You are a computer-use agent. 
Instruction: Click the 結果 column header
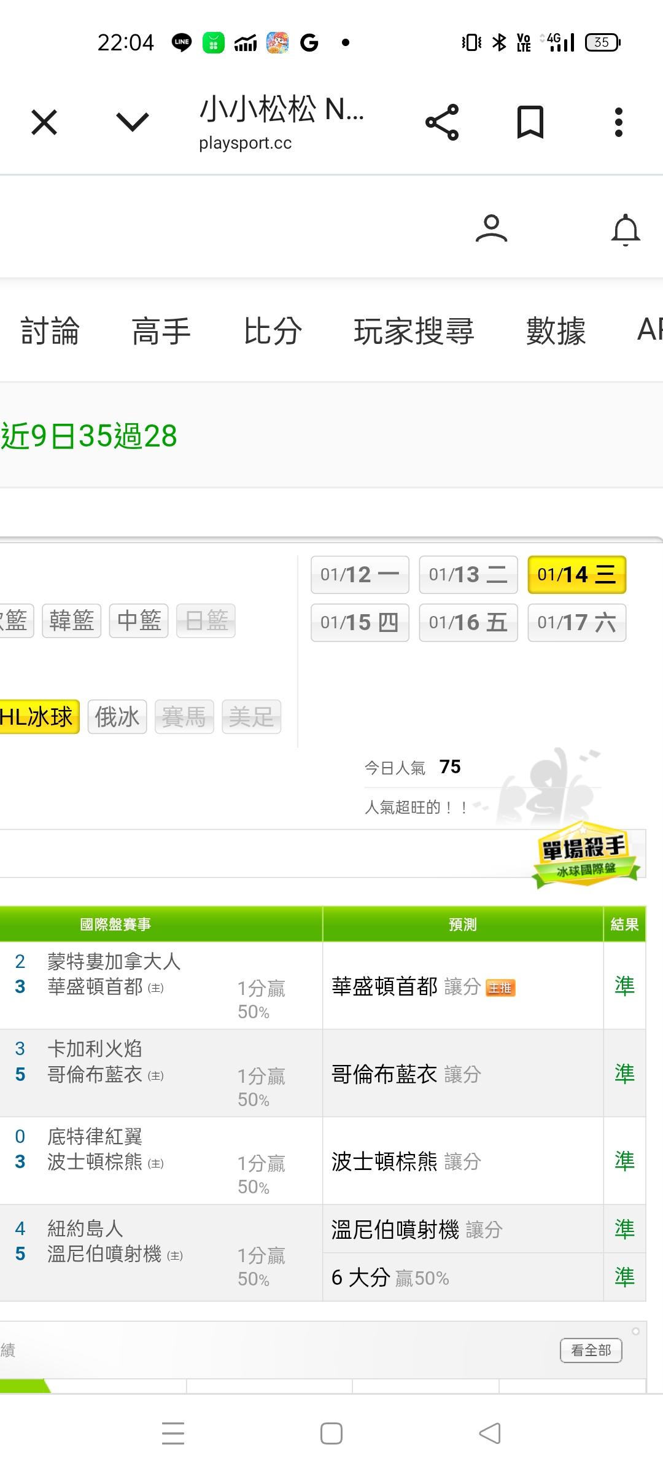pyautogui.click(x=624, y=924)
